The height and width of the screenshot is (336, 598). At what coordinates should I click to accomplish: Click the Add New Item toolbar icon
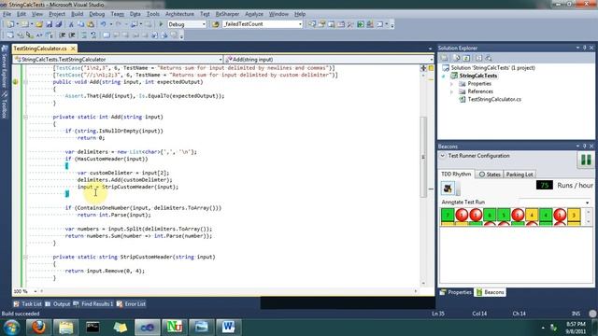pos(24,24)
